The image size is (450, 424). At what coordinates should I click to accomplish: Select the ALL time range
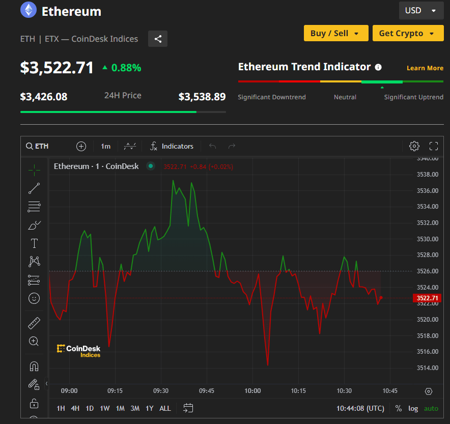point(165,408)
